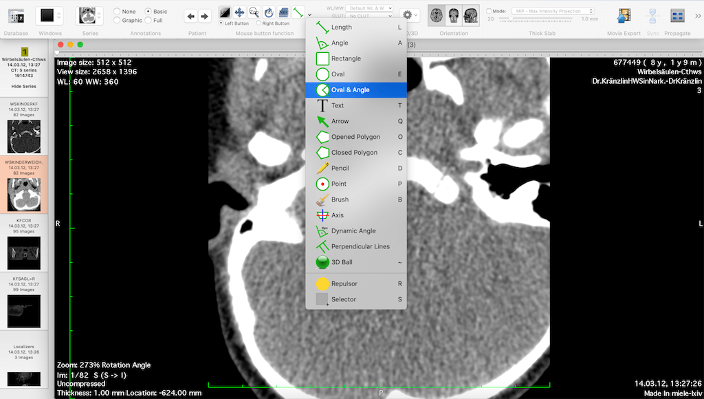Select the sagittal orientation head icon
The height and width of the screenshot is (399, 704).
tap(471, 14)
